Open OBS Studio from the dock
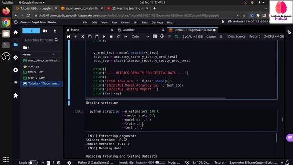 point(6,56)
